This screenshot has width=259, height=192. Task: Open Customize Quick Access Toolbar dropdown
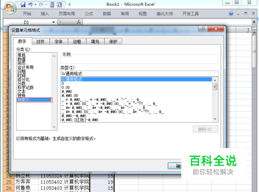click(x=69, y=5)
